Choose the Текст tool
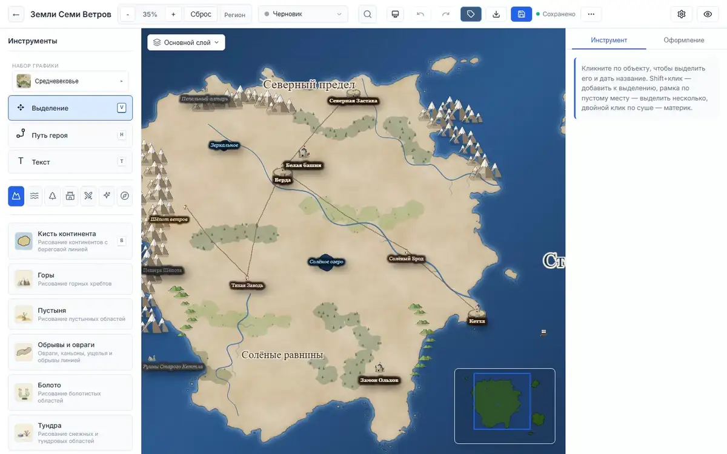The height and width of the screenshot is (454, 727). 70,162
